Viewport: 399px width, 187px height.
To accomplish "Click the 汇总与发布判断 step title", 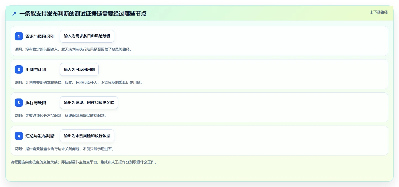I will pos(40,136).
